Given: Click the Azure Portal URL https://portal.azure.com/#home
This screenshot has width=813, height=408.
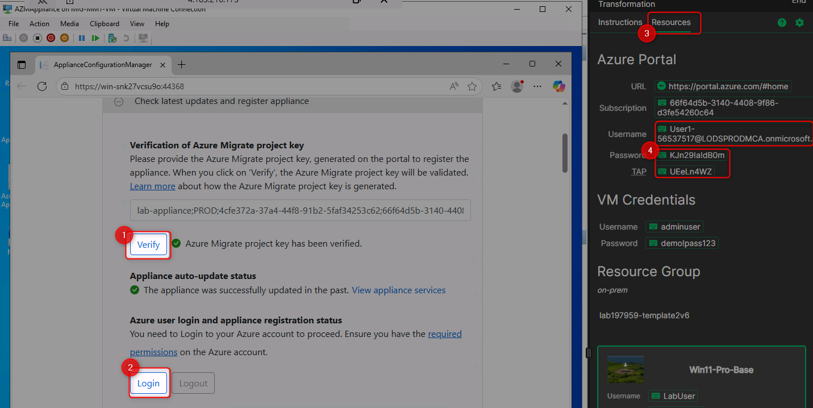Looking at the screenshot, I should tap(723, 86).
